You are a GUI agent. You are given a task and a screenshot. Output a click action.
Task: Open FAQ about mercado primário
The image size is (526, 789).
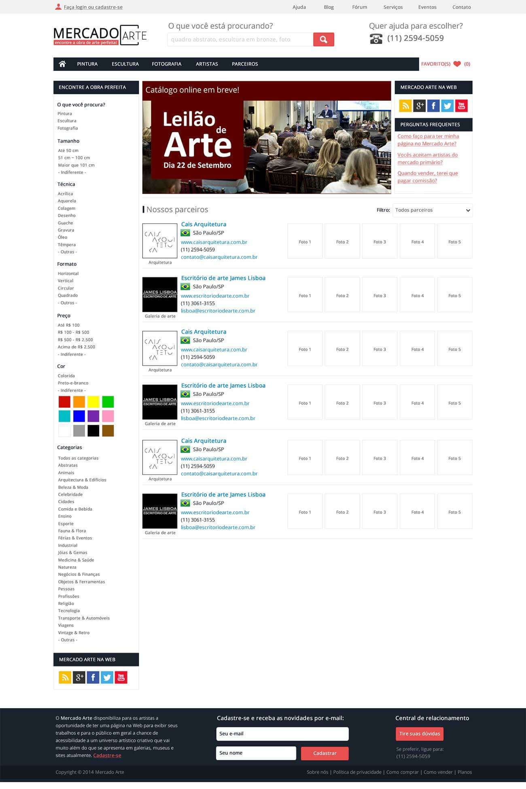(428, 159)
